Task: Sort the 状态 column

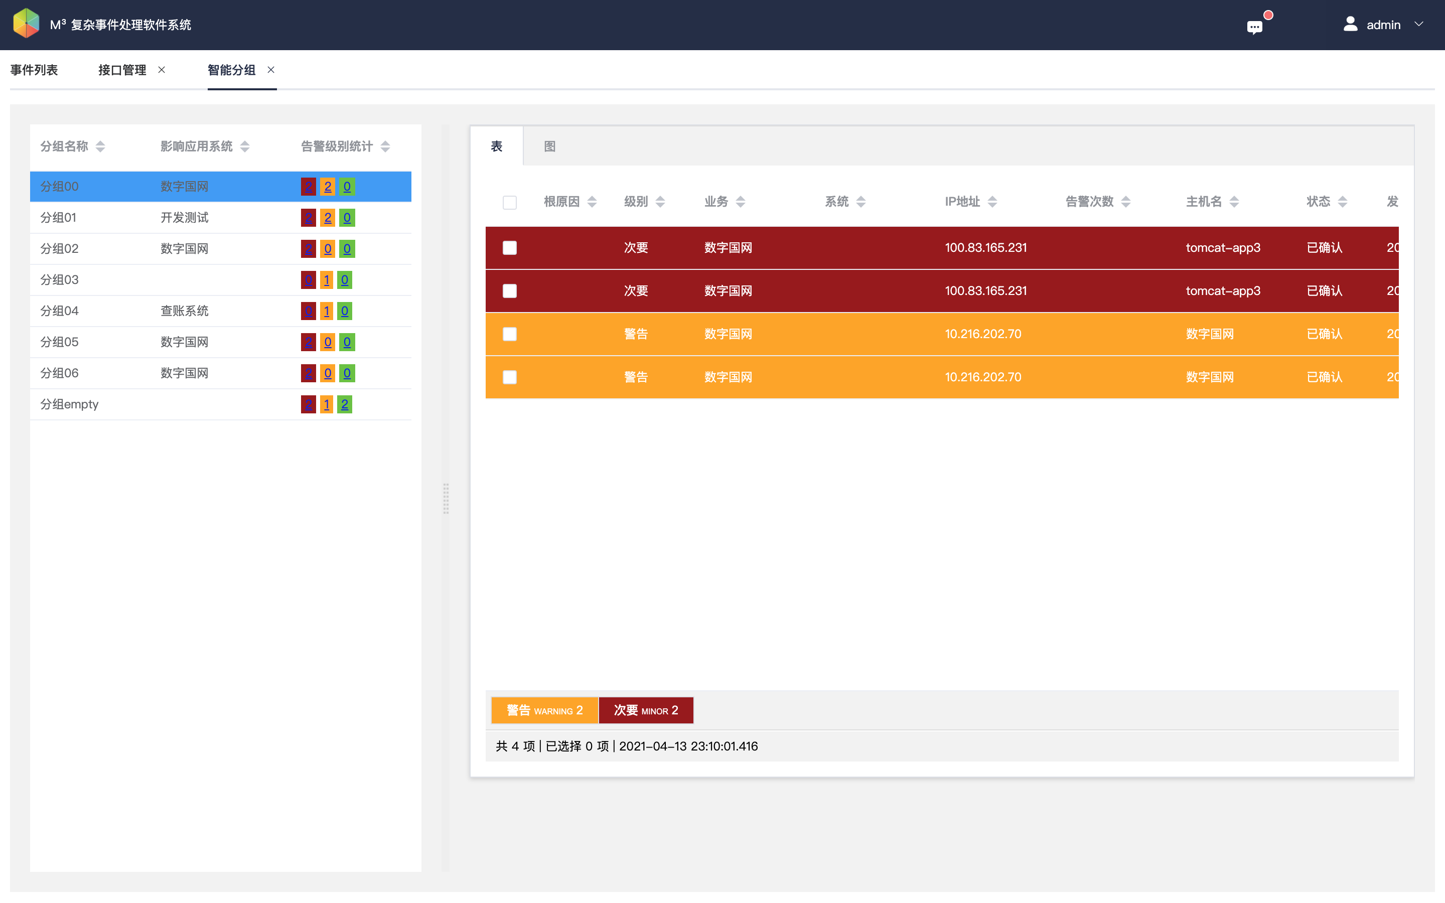Action: pyautogui.click(x=1342, y=202)
